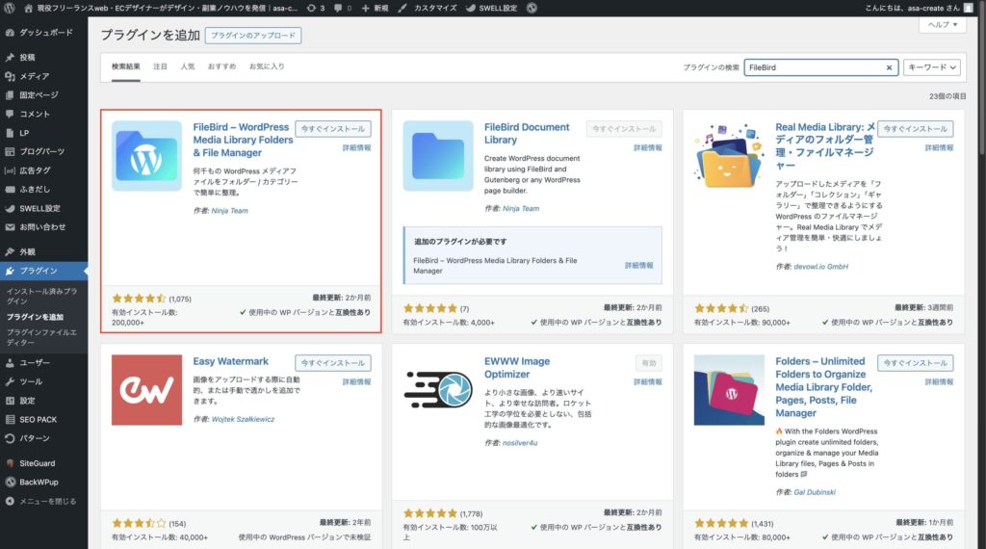Screen dimensions: 986x549
Task: Install Folders Unlimited Folders plugin
Action: pyautogui.click(x=915, y=363)
